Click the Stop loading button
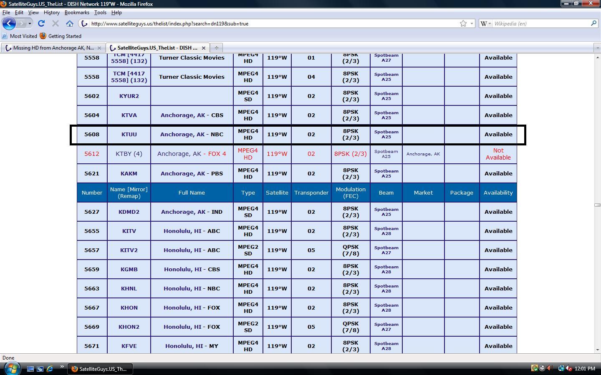 click(x=55, y=23)
